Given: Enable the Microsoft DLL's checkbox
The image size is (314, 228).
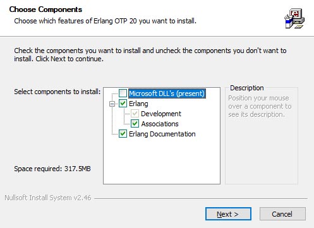Looking at the screenshot, I should pyautogui.click(x=123, y=93).
